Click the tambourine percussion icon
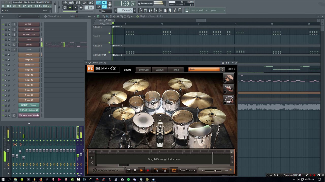The width and height of the screenshot is (325, 182). 229,100
